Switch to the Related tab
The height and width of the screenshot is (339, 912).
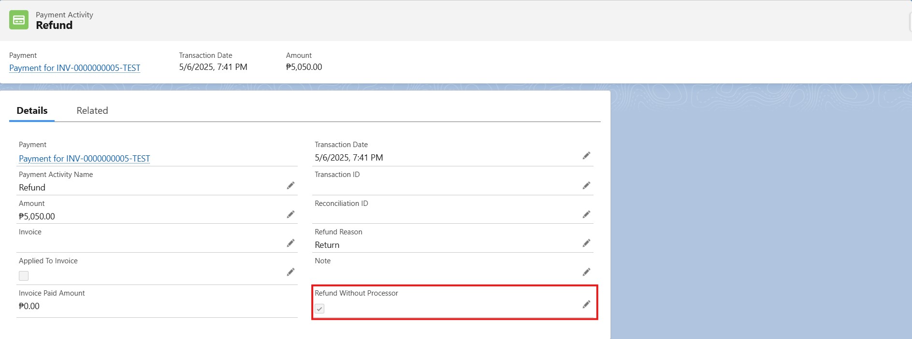click(x=92, y=110)
